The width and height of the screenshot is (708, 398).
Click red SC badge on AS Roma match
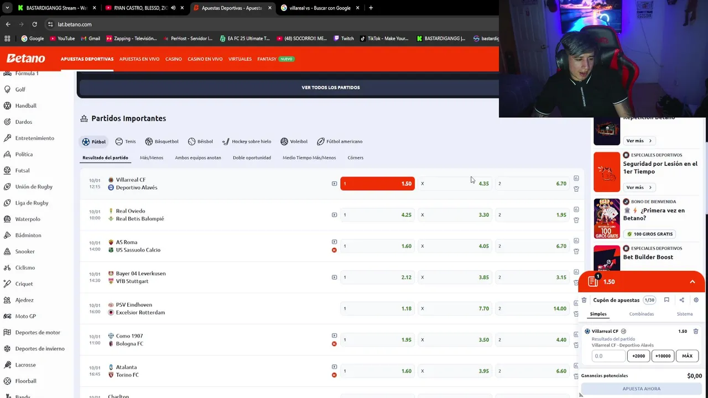pos(334,250)
